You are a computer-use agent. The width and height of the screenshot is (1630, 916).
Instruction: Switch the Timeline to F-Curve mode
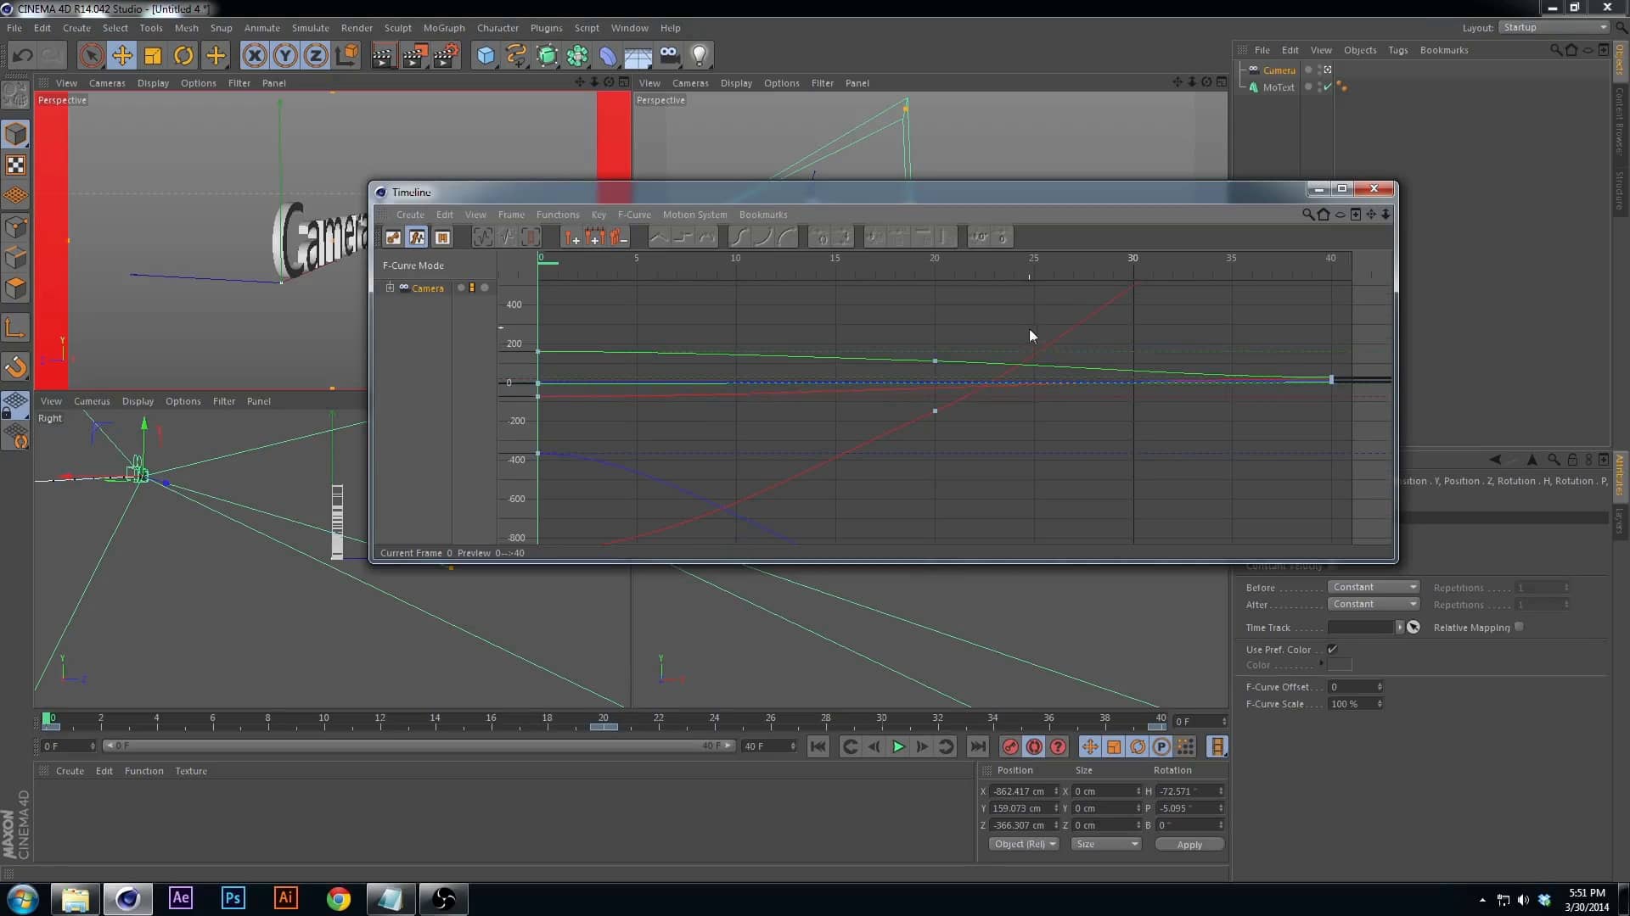[x=417, y=237]
